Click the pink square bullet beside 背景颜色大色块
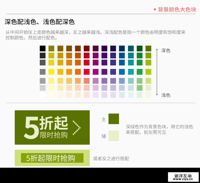 [x=155, y=10]
